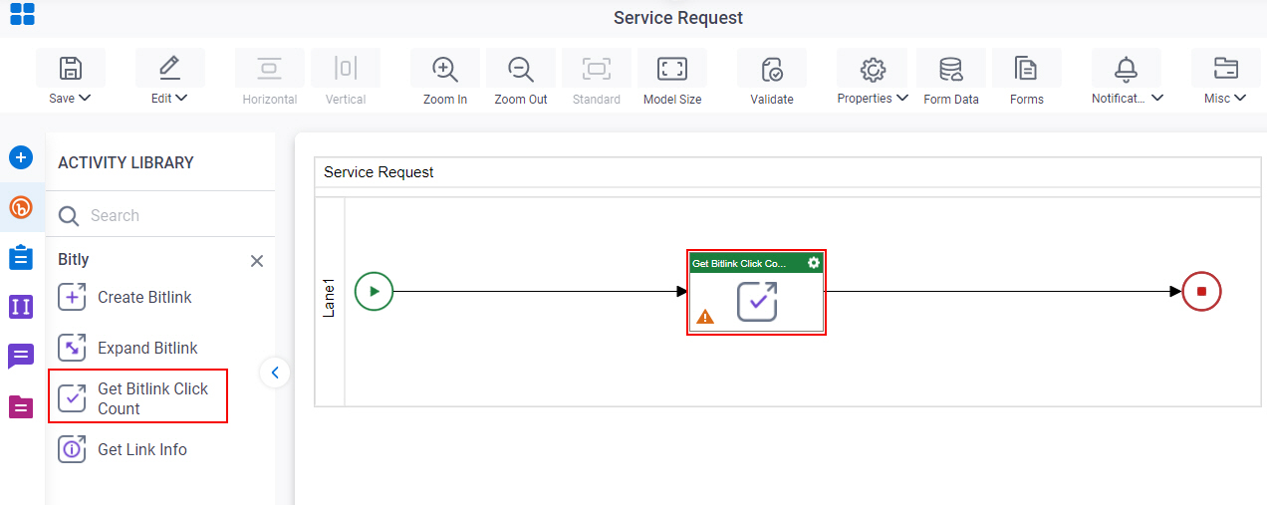Screen dimensions: 1267x505
Task: Click the search magnifier icon in library
Action: (69, 216)
